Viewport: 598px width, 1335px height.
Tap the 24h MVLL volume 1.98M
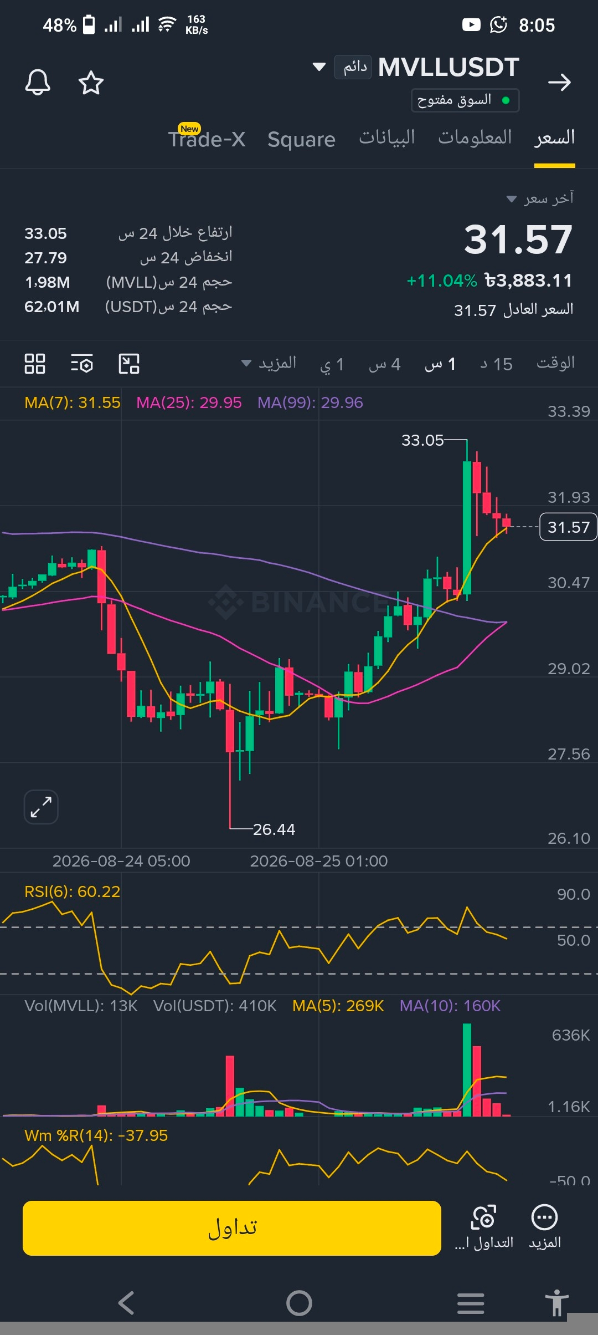coord(48,282)
